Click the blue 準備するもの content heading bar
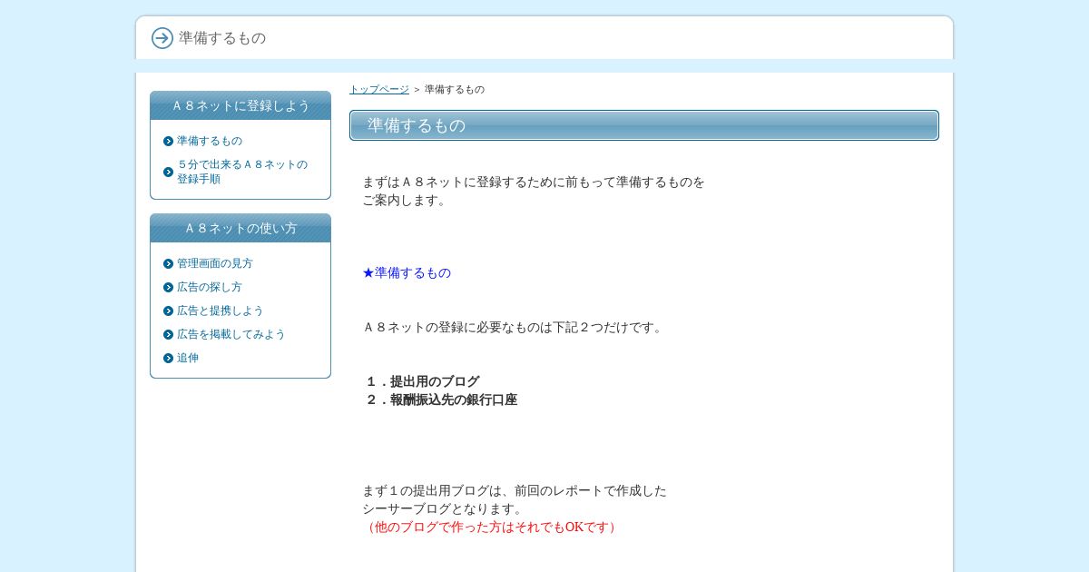This screenshot has width=1089, height=572. 644,125
